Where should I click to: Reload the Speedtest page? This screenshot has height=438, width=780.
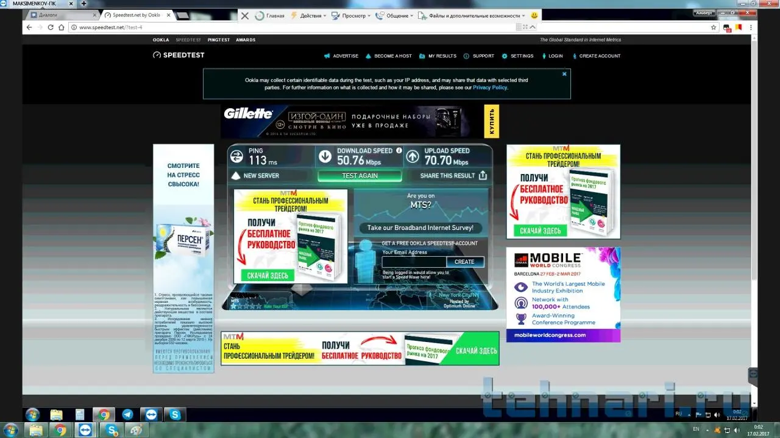click(51, 27)
